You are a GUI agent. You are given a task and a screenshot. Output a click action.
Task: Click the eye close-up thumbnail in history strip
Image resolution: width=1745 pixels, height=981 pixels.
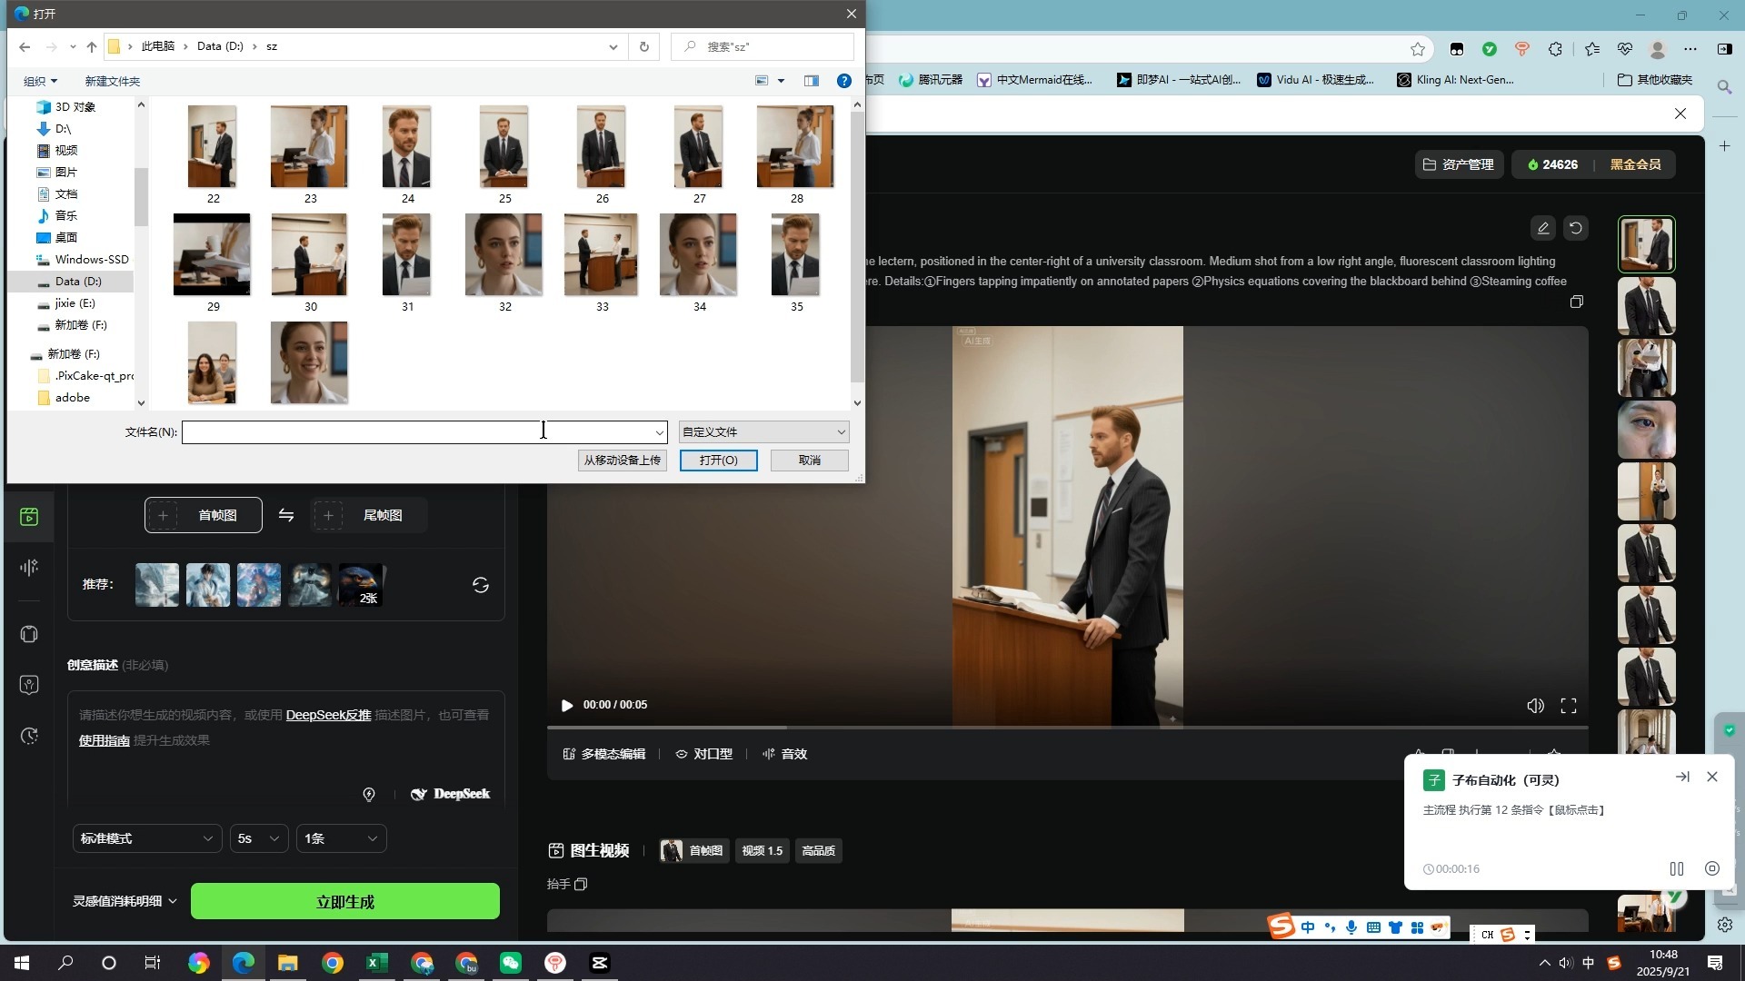pyautogui.click(x=1646, y=430)
